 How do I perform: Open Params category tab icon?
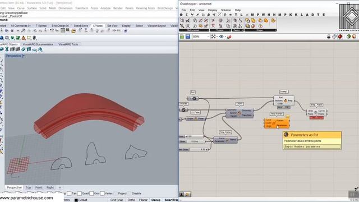pos(181,15)
